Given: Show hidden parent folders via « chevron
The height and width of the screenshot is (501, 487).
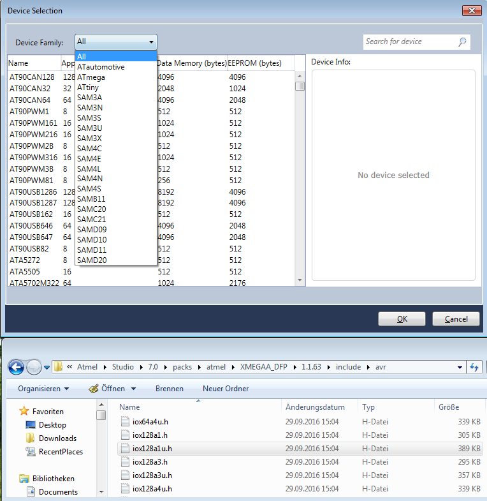Looking at the screenshot, I should click(69, 367).
